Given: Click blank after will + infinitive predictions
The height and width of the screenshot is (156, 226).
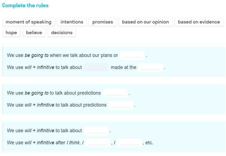Looking at the screenshot, I should pyautogui.click(x=121, y=105).
